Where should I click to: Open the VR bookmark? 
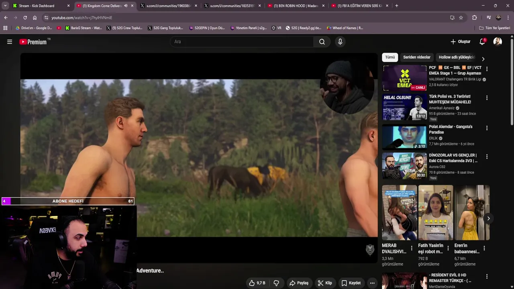[277, 28]
